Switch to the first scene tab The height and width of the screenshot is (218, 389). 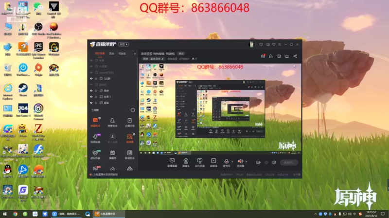pyautogui.click(x=100, y=54)
